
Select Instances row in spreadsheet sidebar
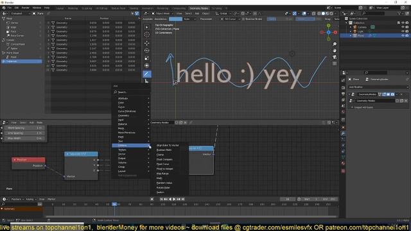21,62
